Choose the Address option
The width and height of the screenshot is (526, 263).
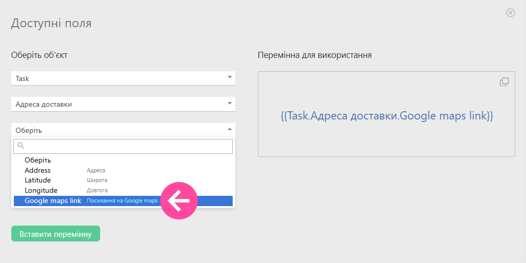37,170
